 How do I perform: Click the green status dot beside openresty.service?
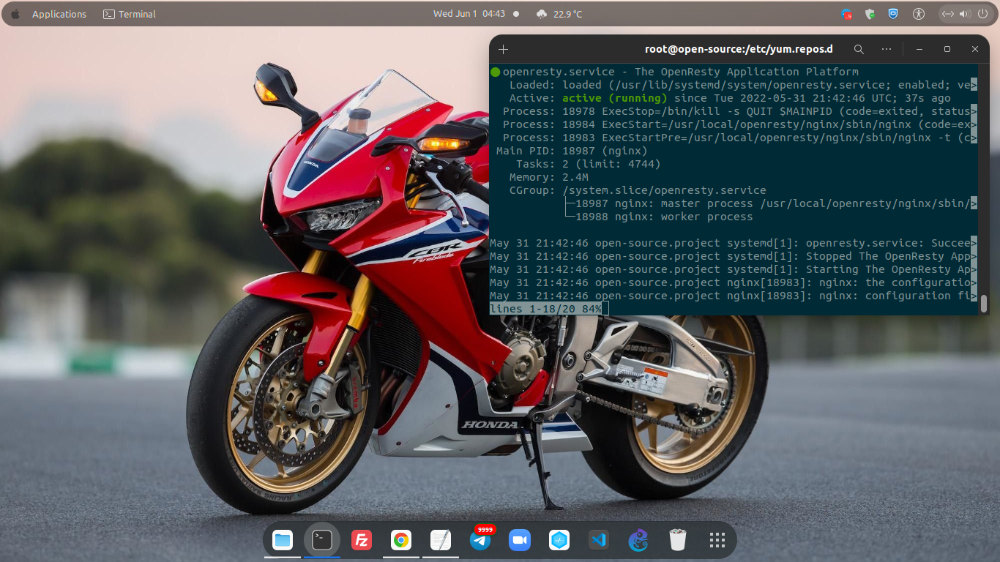pyautogui.click(x=496, y=72)
